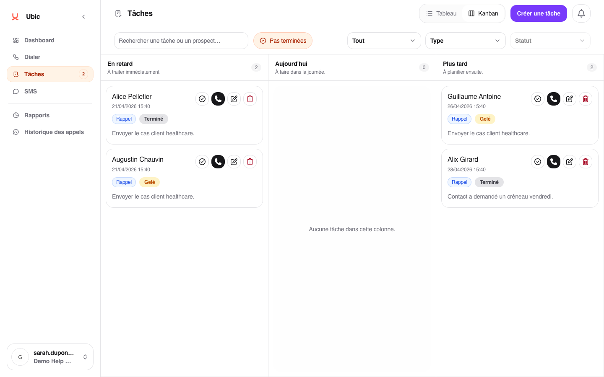This screenshot has width=604, height=377.
Task: Open the Tout dropdown filter
Action: point(384,41)
